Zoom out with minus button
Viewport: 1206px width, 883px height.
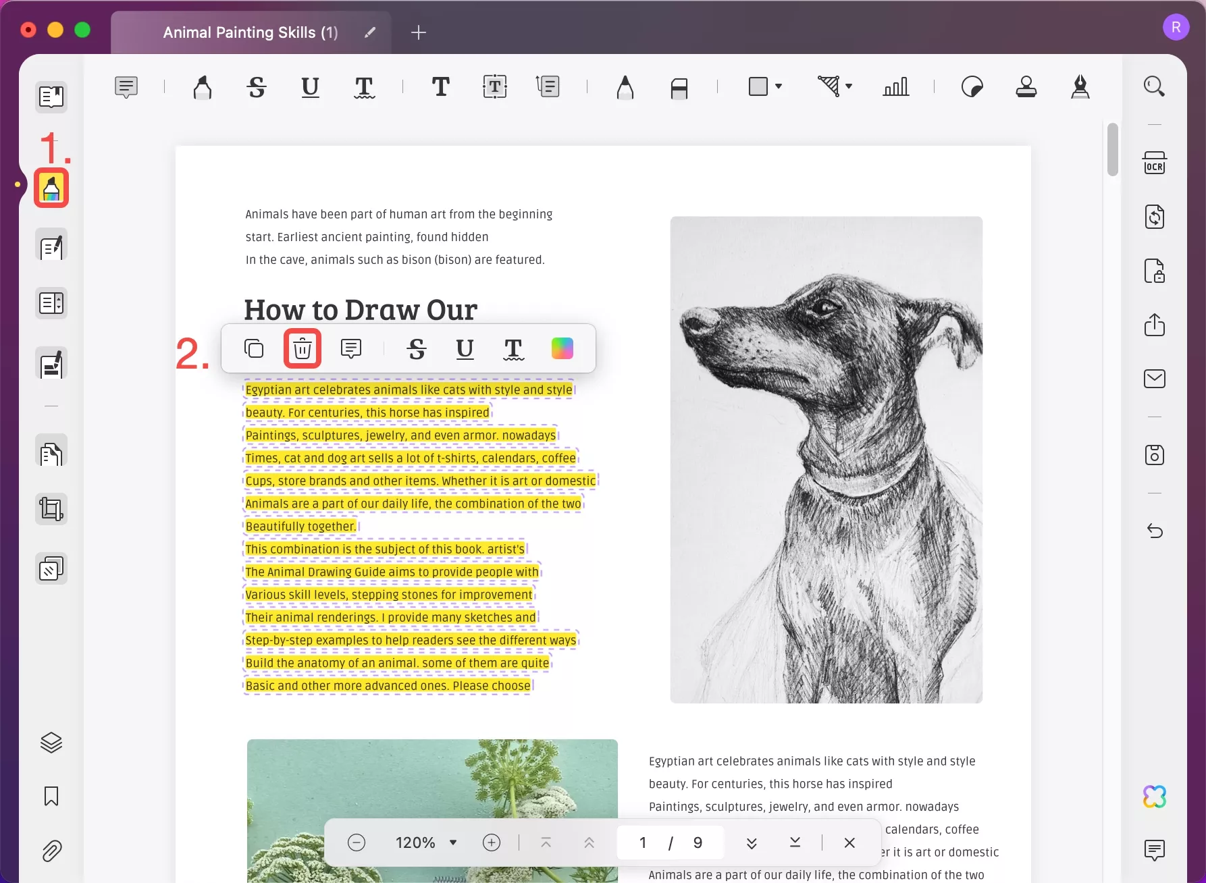[x=357, y=842]
